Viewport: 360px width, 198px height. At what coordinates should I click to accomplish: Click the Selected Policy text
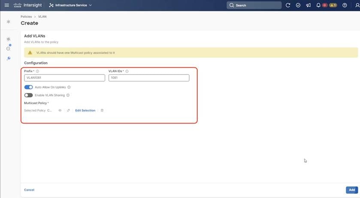tap(35, 110)
